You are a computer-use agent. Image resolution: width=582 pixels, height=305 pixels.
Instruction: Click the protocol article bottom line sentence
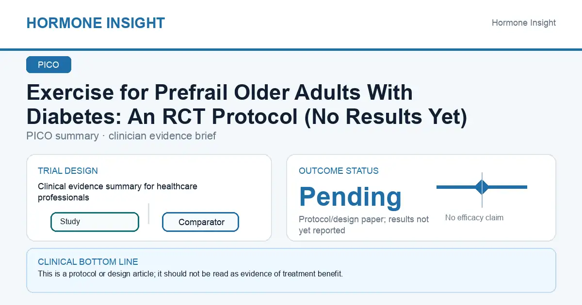point(190,274)
